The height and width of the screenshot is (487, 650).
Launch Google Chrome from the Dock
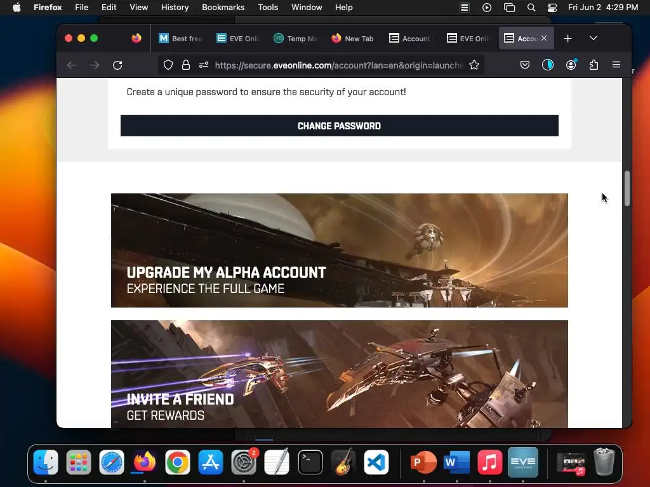click(178, 462)
